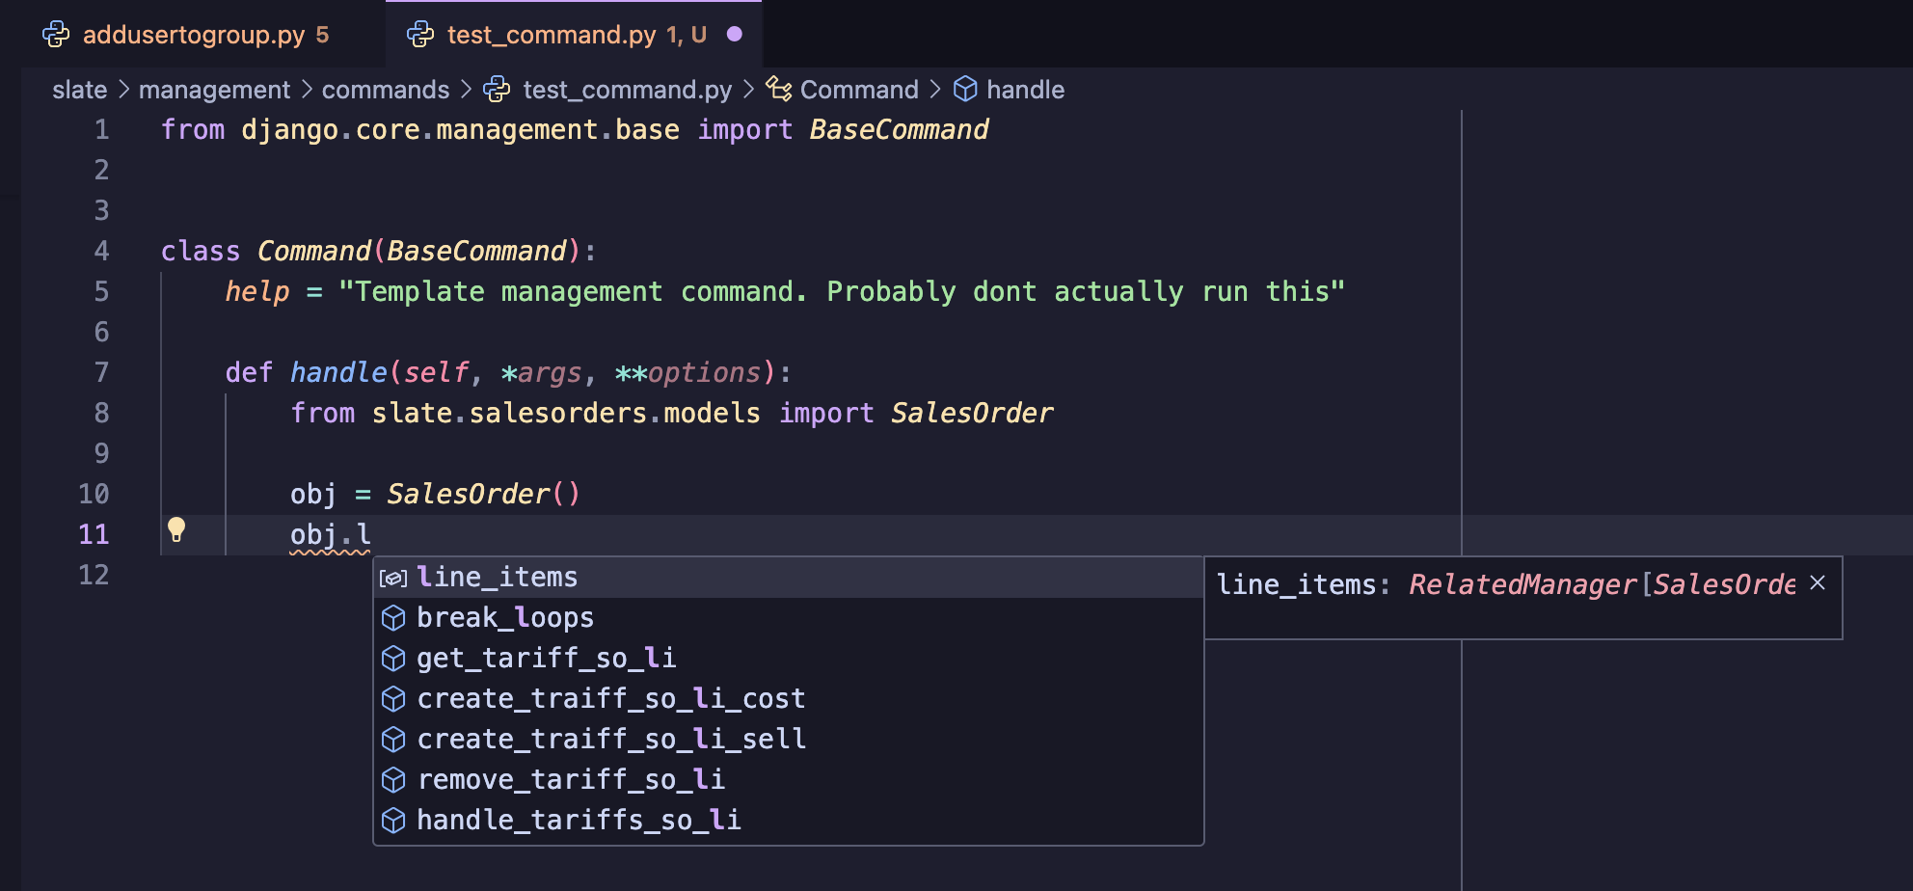Viewport: 1913px width, 891px height.
Task: Click the Python icon on test_command.py tab
Action: point(419,34)
